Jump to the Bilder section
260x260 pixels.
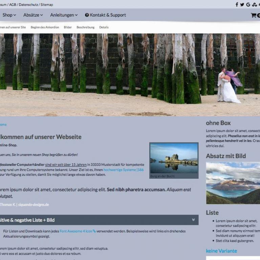tap(68, 27)
